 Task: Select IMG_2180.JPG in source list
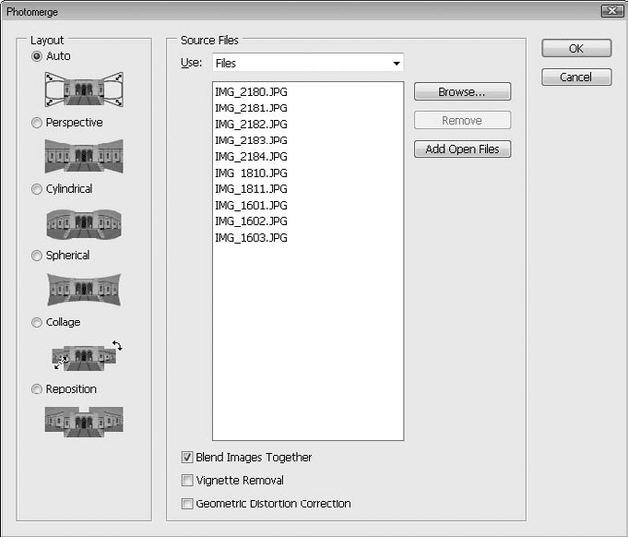(251, 91)
